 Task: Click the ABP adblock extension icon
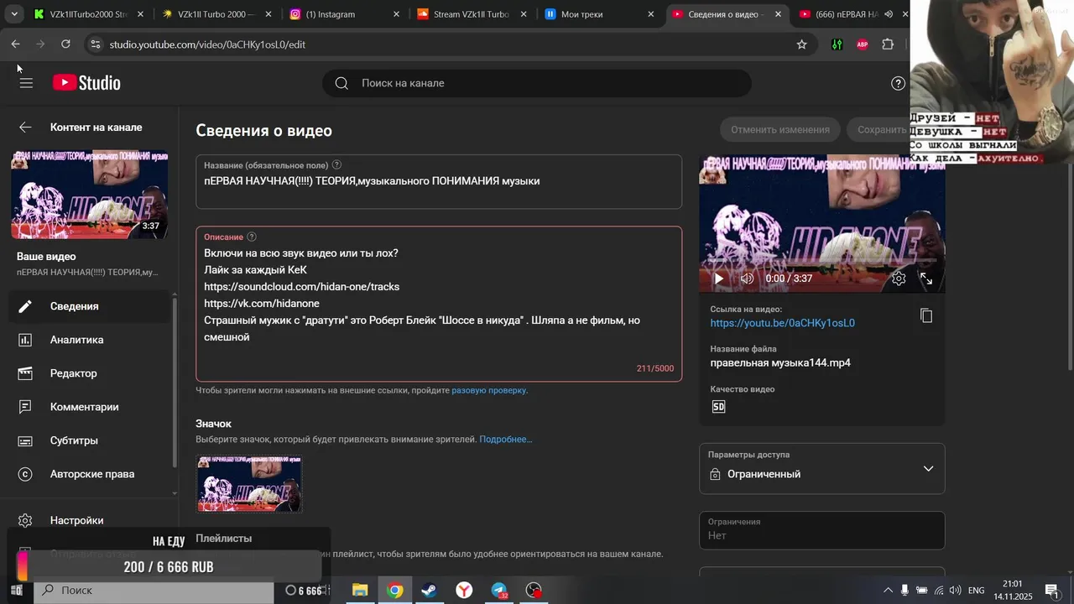pos(862,44)
